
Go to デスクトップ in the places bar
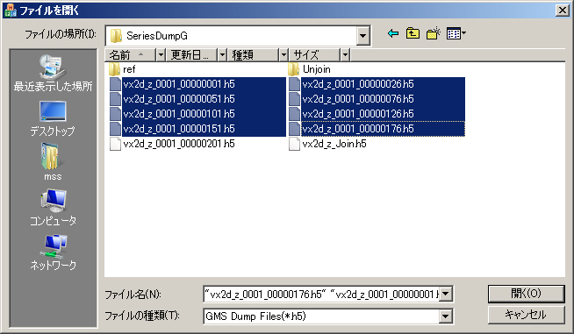pos(53,119)
